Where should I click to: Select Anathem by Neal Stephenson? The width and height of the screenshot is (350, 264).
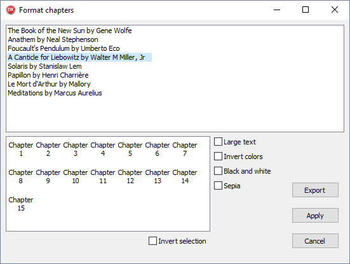(x=53, y=39)
